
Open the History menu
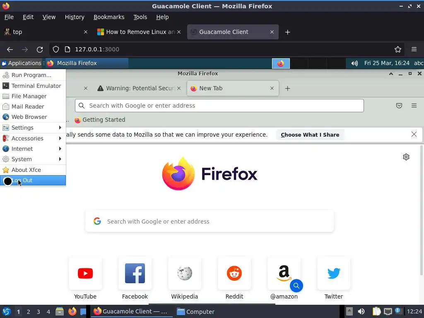[x=75, y=17]
